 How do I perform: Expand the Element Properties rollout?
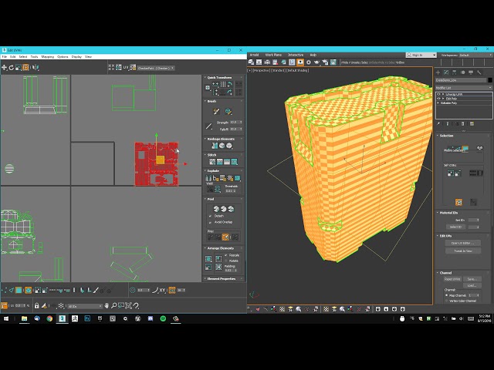click(222, 279)
